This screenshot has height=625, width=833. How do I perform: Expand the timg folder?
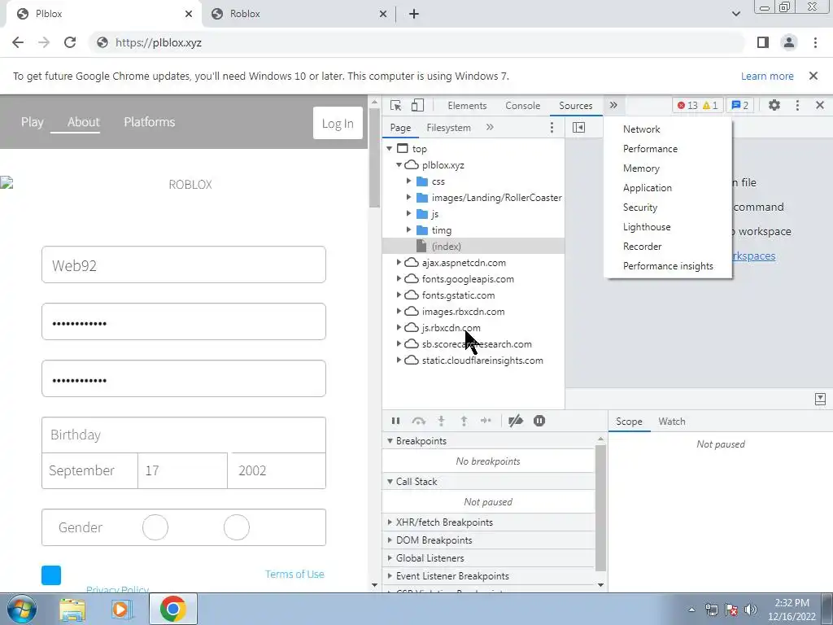point(408,230)
